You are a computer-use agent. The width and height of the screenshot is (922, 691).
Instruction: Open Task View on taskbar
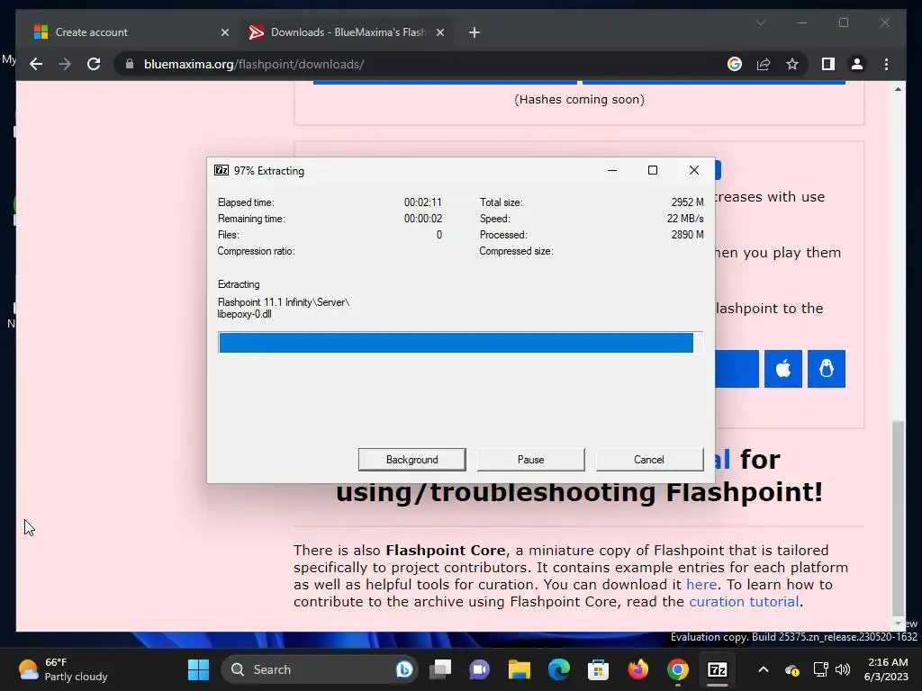click(440, 669)
